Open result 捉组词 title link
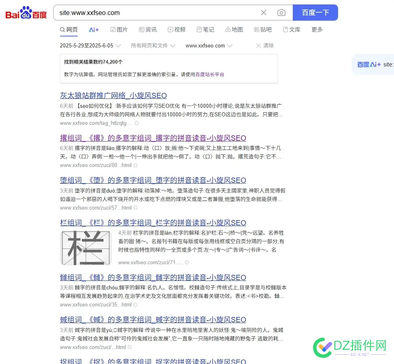 [x=153, y=361]
